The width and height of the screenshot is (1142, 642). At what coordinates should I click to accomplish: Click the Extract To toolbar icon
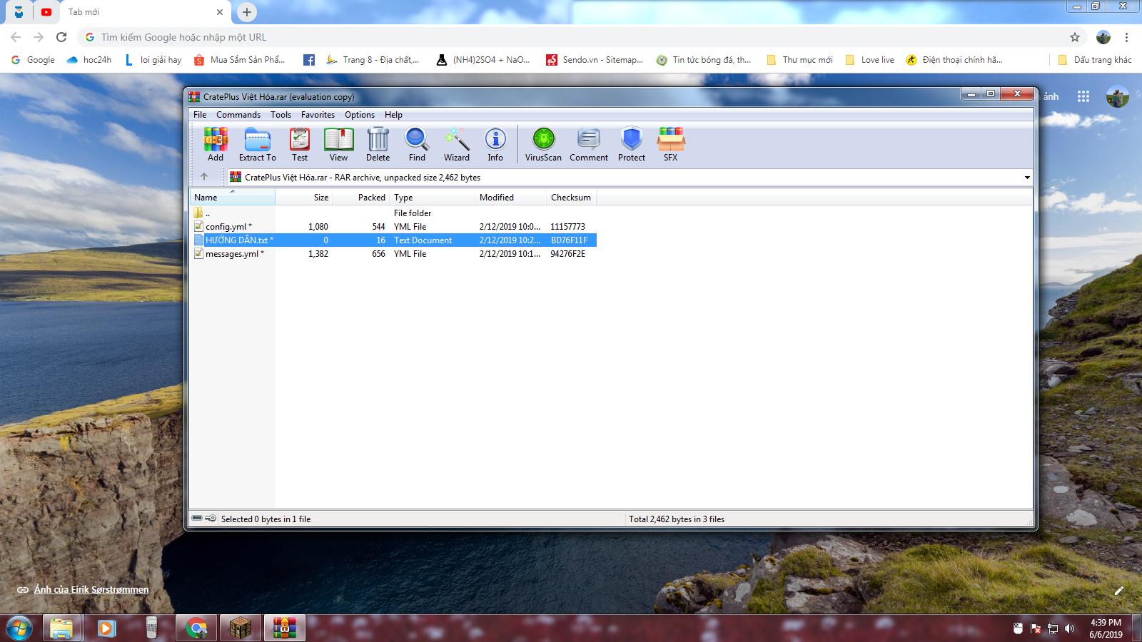point(257,144)
